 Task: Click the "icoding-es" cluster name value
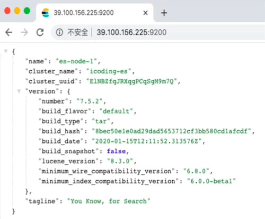pos(109,71)
